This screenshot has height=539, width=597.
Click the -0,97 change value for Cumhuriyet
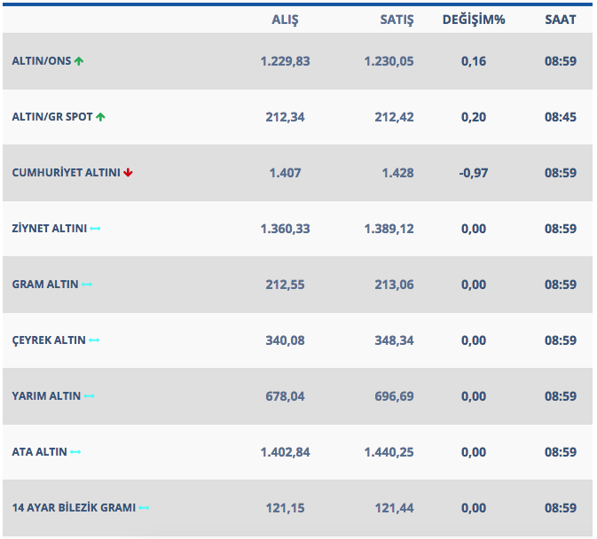pos(474,173)
